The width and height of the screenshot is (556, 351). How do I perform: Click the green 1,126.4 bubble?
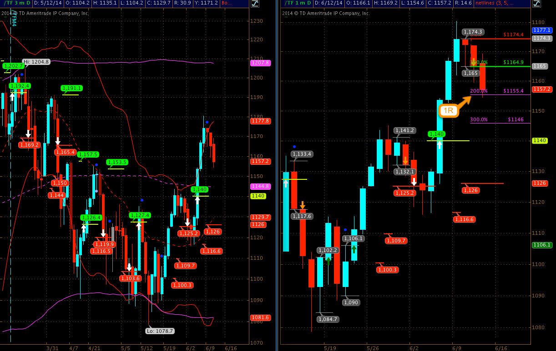[91, 218]
